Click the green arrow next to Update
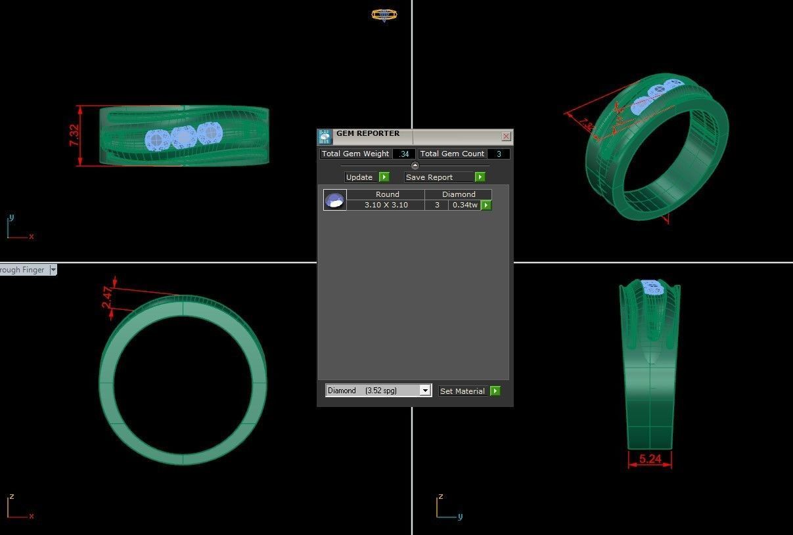 (x=384, y=177)
